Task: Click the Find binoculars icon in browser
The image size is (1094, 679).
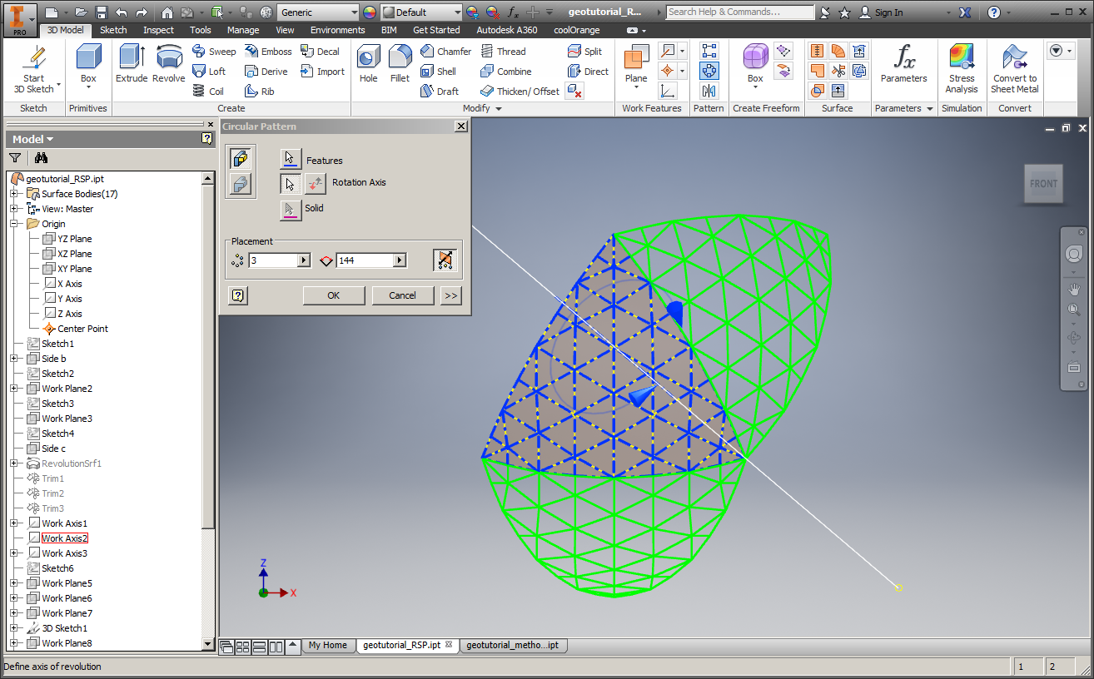Action: point(41,158)
